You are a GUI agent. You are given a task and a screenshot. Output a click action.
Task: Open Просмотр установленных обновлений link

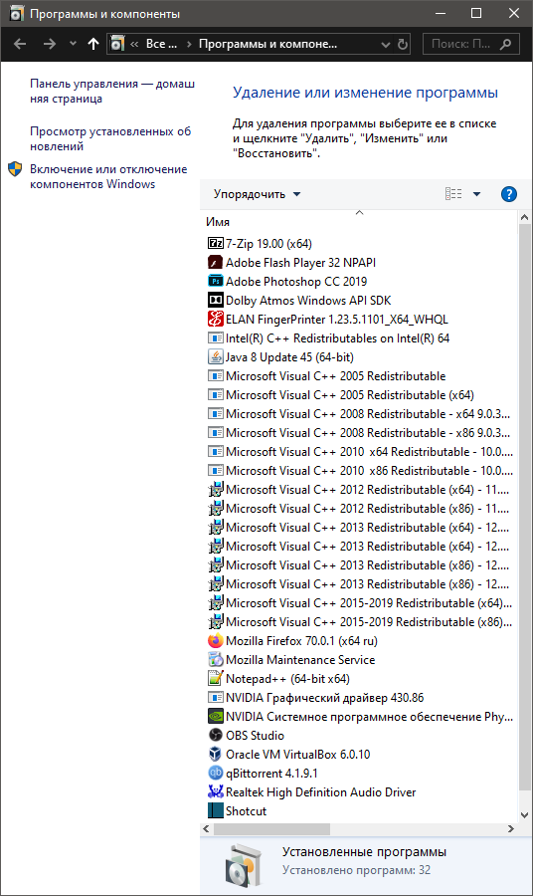[x=110, y=138]
